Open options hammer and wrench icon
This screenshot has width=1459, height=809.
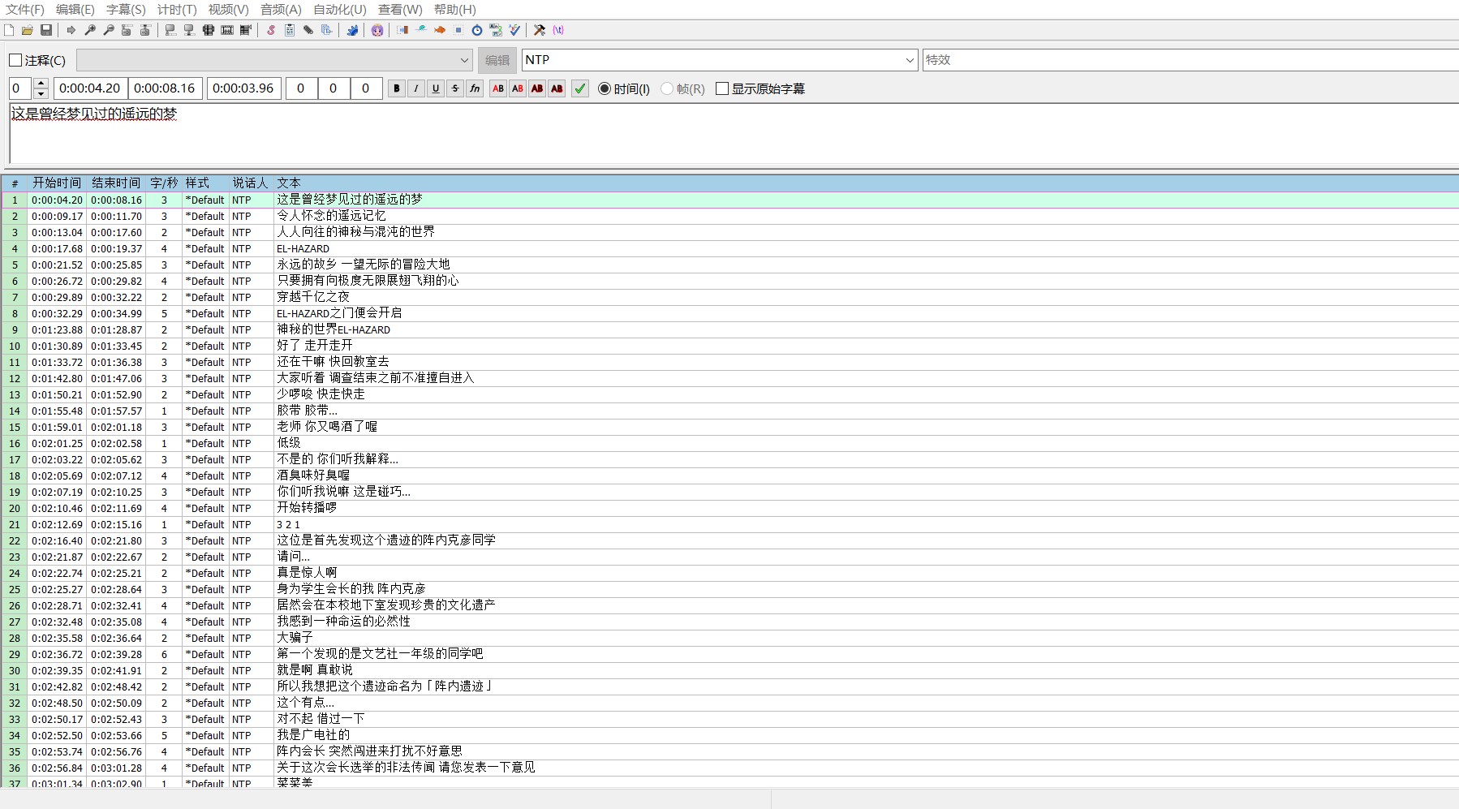pyautogui.click(x=540, y=30)
